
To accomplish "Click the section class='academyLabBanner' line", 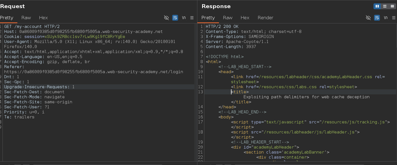I will click(x=286, y=152).
